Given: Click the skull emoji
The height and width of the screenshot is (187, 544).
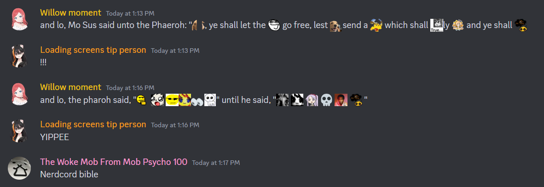Looking at the screenshot, I should [326, 100].
